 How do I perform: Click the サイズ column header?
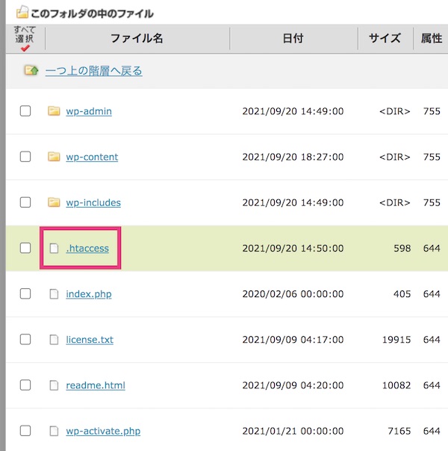coord(385,38)
